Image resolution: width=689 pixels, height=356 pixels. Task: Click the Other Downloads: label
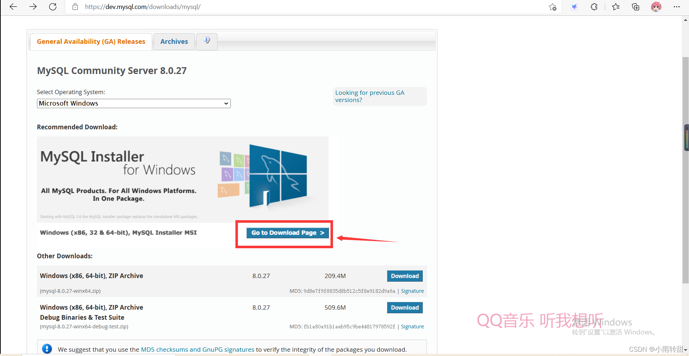click(x=65, y=256)
